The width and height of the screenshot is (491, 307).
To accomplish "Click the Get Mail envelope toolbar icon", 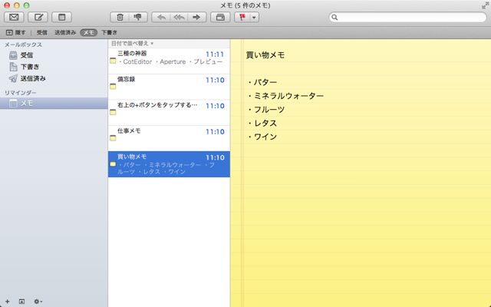I will pos(14,17).
